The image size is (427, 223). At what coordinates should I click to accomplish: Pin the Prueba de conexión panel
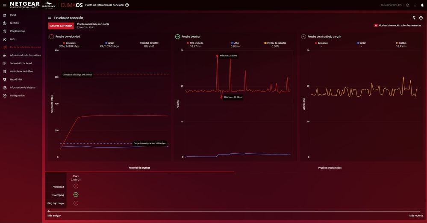(414, 18)
